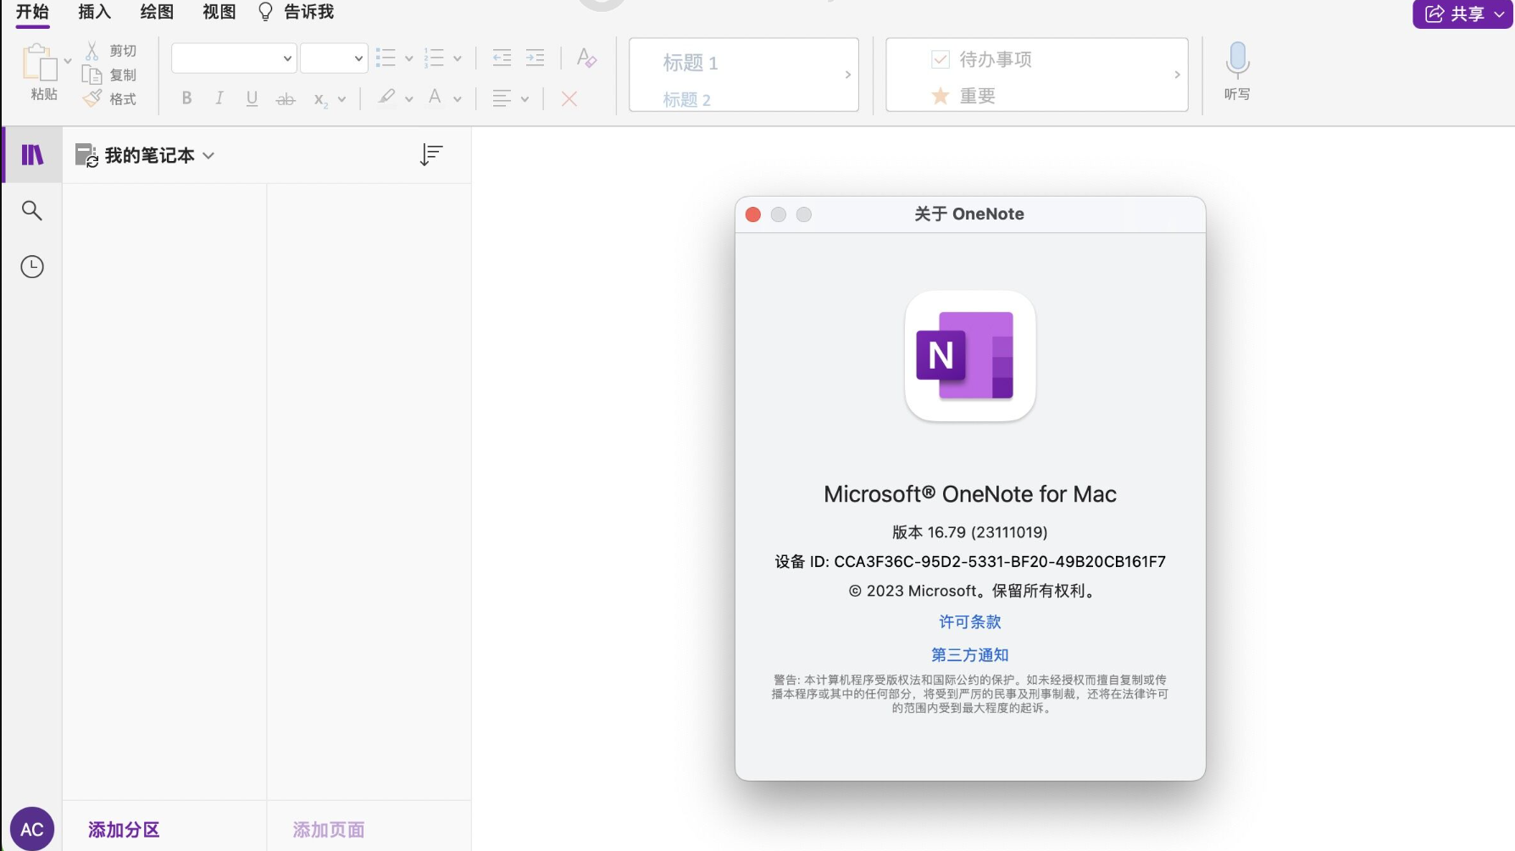Viewport: 1515px width, 851px height.
Task: Open the 视图 ribbon tab
Action: 218,12
